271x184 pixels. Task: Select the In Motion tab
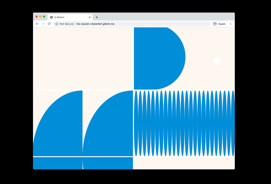(70, 17)
